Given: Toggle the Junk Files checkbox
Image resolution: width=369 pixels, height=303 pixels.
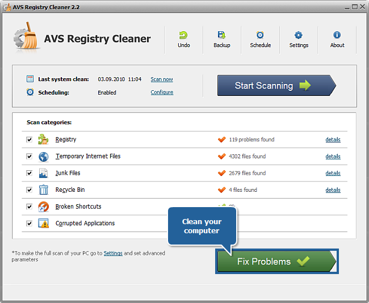Looking at the screenshot, I should tap(29, 173).
